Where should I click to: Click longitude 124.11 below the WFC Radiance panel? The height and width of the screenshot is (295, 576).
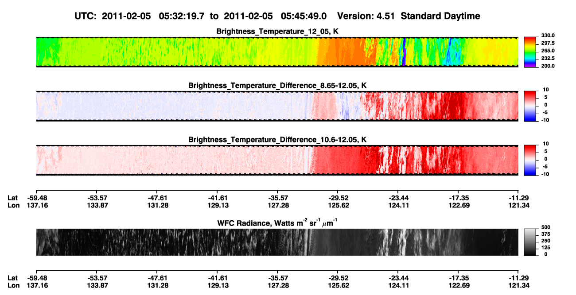398,285
